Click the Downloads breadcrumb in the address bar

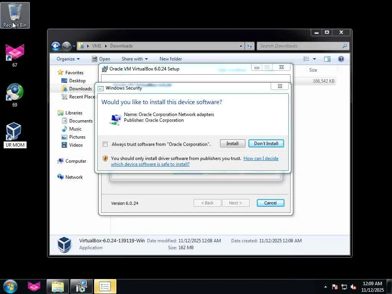tap(121, 46)
